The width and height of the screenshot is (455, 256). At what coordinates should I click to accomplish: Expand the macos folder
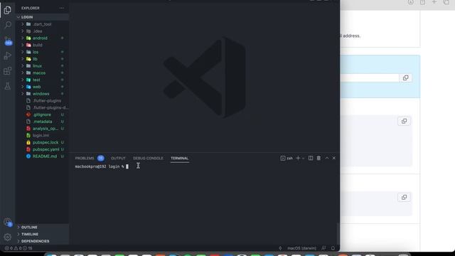[42, 73]
